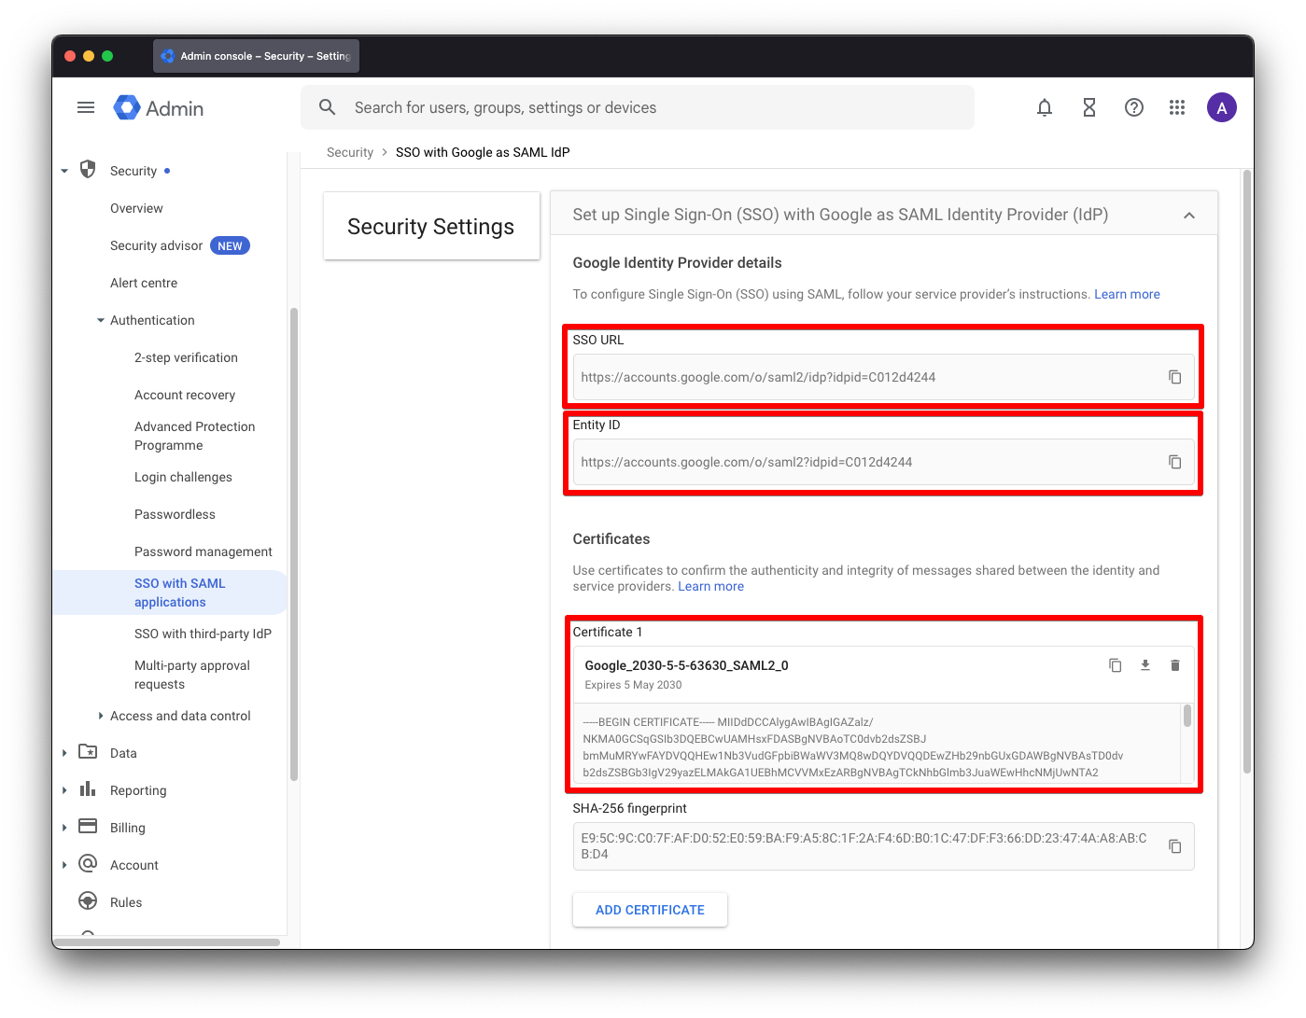Click the certificate text scrollbar
Screen dimensions: 1306x1018
click(x=1187, y=717)
